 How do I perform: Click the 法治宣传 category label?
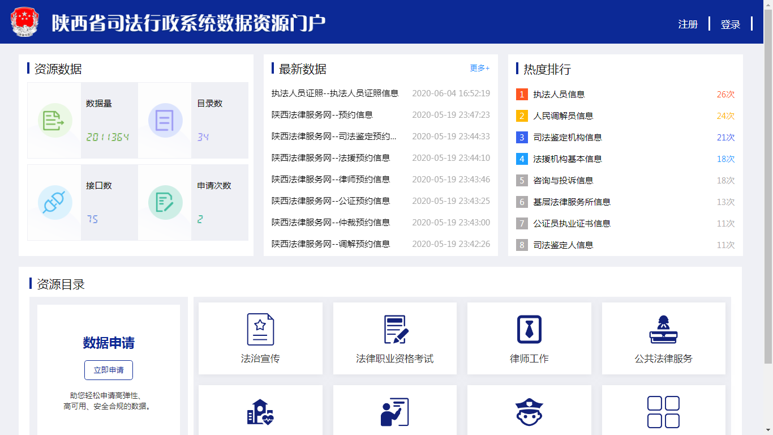coord(260,359)
